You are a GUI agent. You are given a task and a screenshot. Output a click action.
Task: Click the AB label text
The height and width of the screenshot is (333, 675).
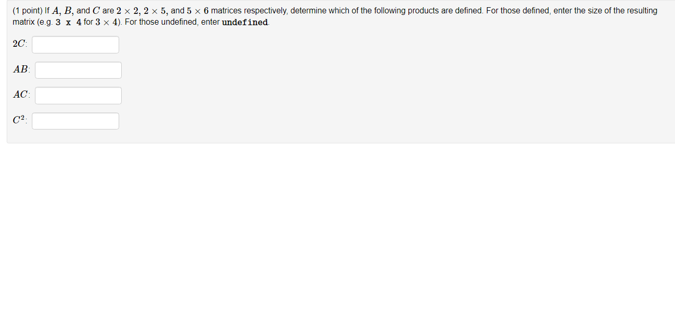pyautogui.click(x=20, y=69)
